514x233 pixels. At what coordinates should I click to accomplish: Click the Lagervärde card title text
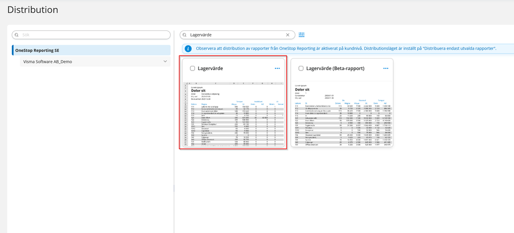210,68
